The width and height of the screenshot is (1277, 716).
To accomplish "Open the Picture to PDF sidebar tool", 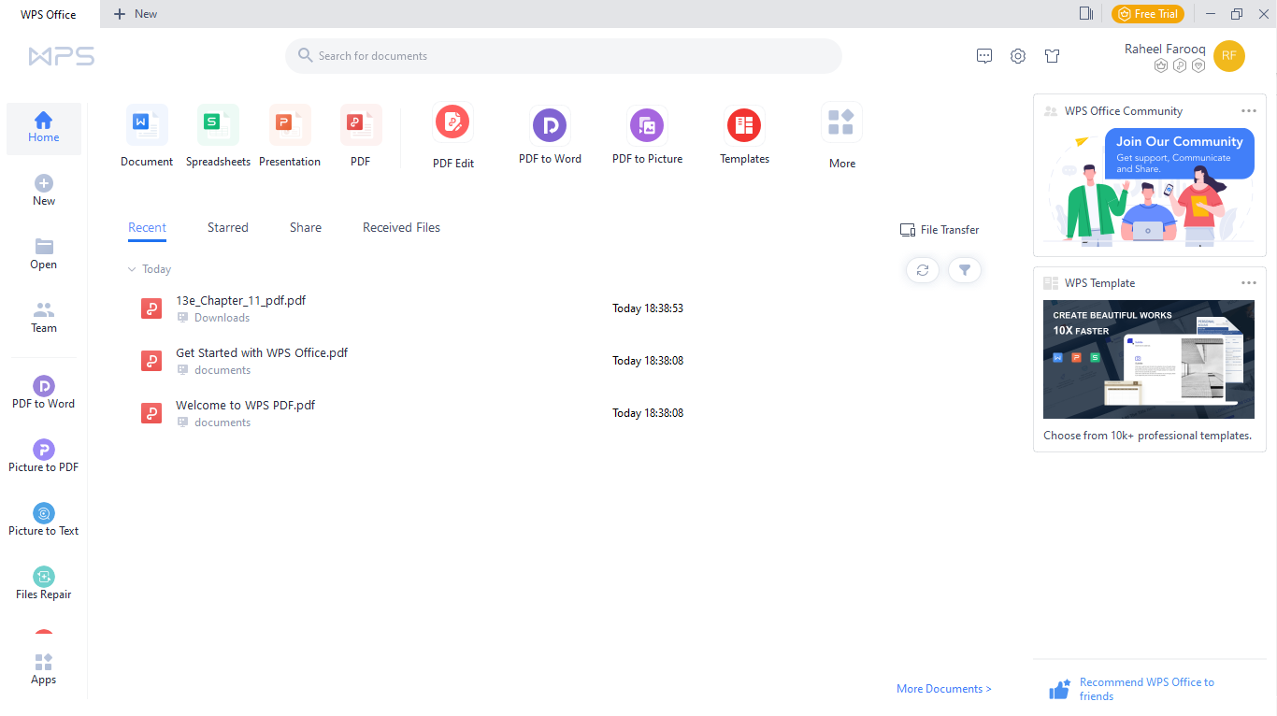I will [x=43, y=456].
